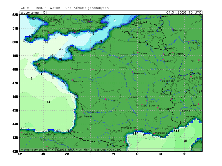Select the Nantes city marker

72,80
